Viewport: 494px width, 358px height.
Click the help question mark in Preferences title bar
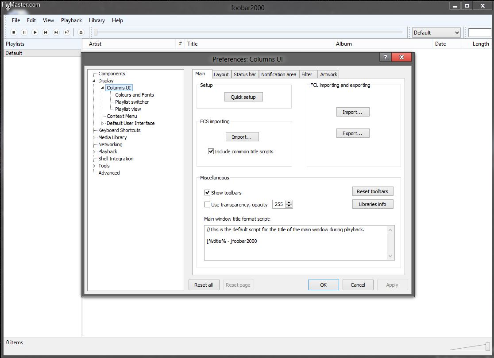pos(385,57)
